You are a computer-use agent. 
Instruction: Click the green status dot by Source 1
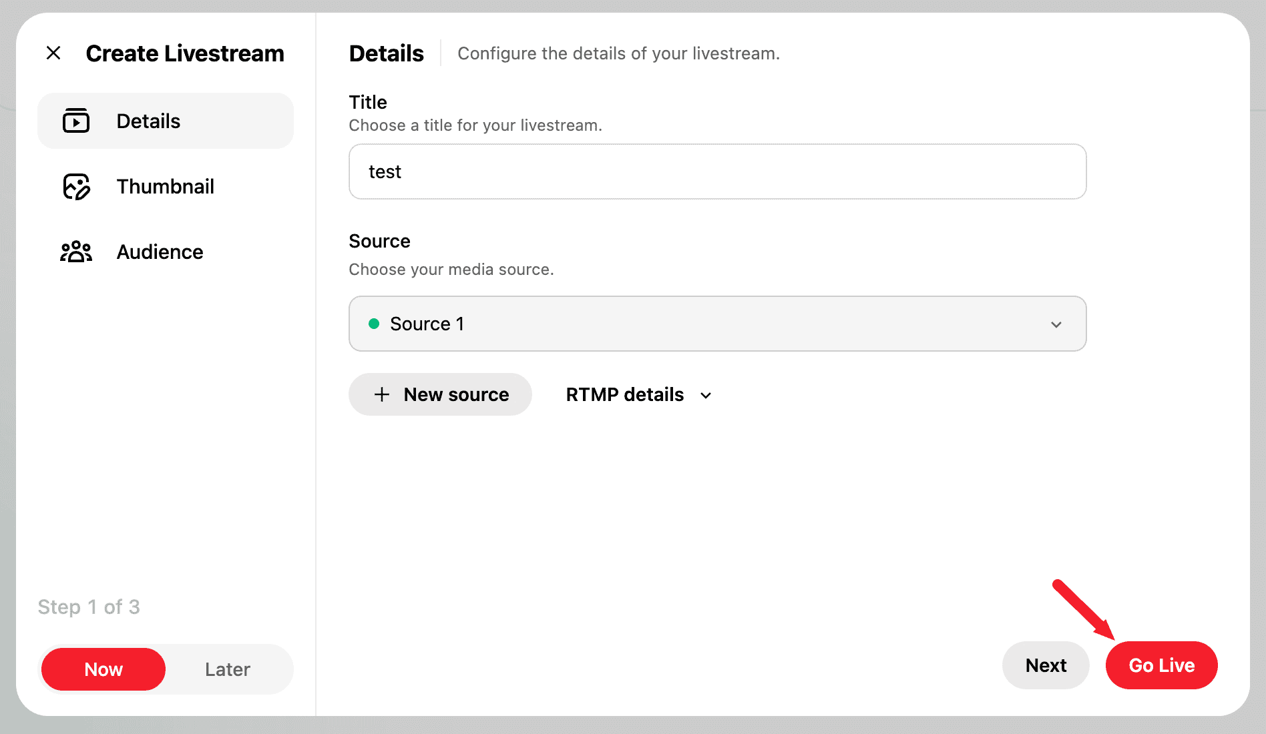(374, 324)
